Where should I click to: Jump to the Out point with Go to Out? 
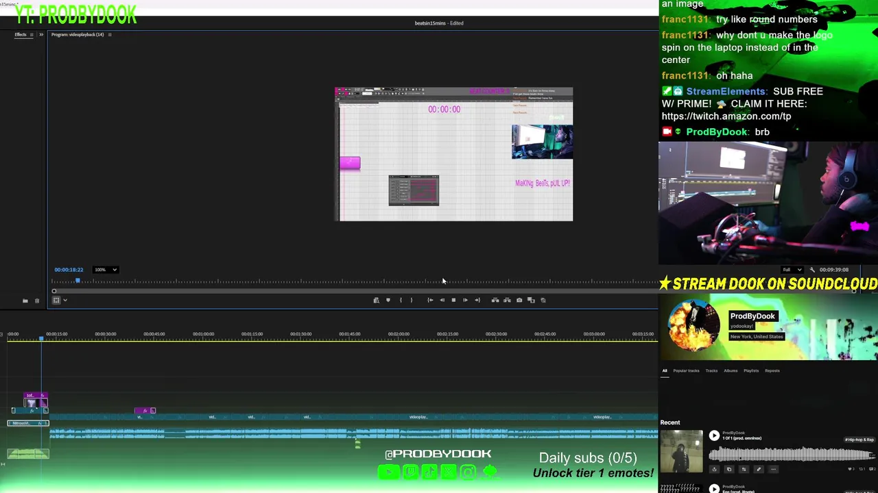pos(477,300)
